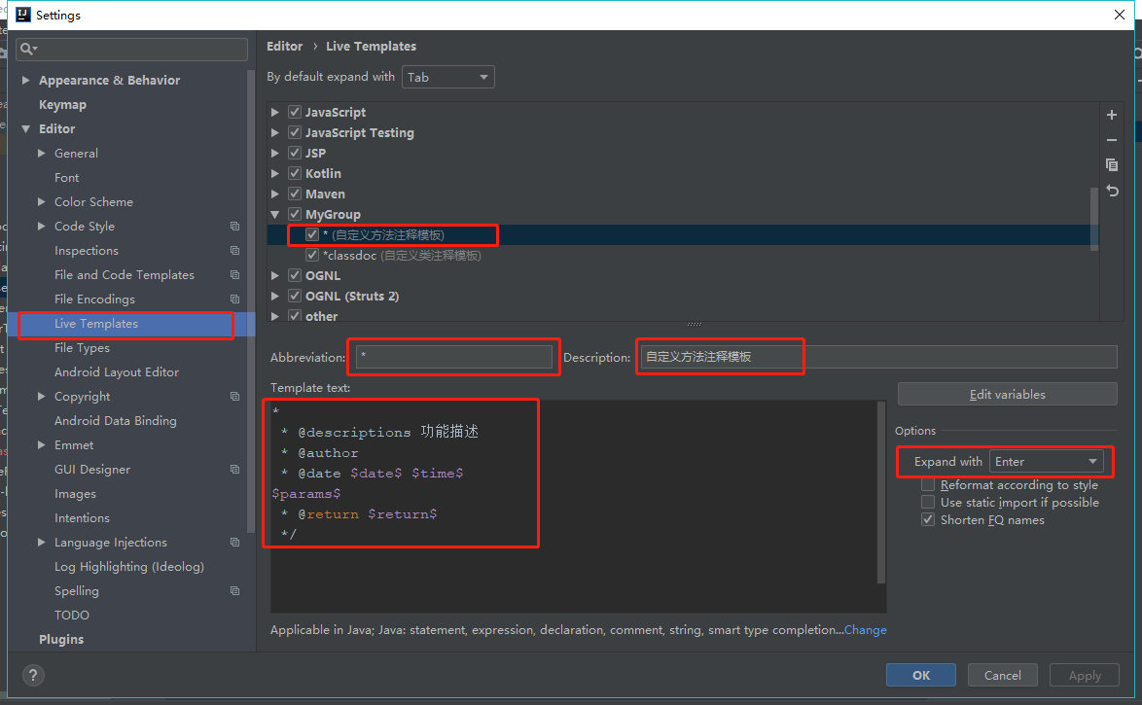Enable Reformat according to style
The width and height of the screenshot is (1142, 705).
(x=928, y=485)
